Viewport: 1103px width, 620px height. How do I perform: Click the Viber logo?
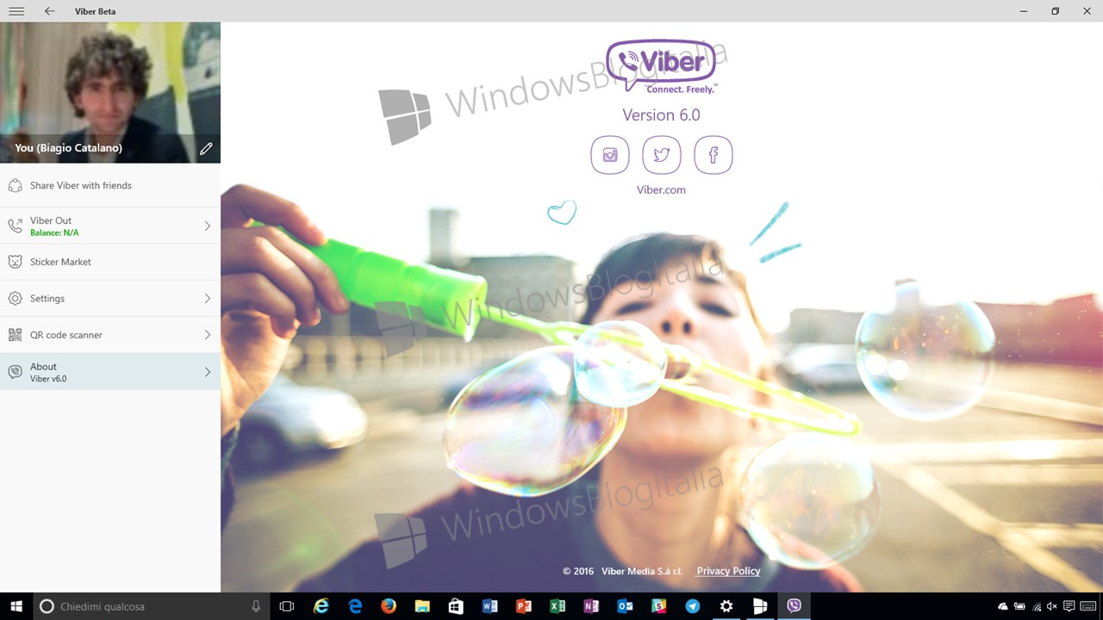[661, 66]
